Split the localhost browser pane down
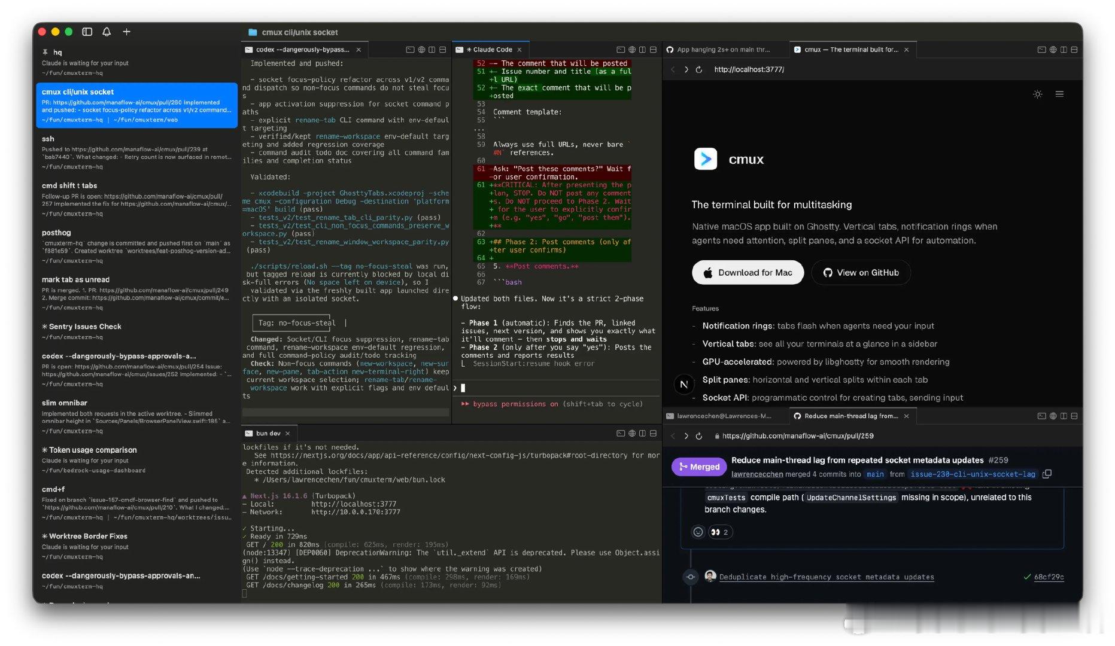The height and width of the screenshot is (646, 1115). (x=1074, y=50)
